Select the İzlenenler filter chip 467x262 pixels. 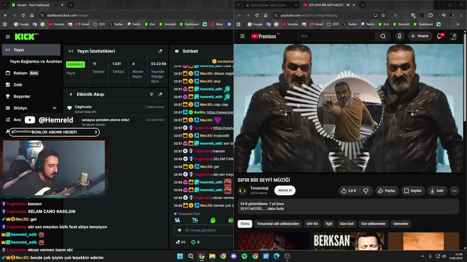401,224
